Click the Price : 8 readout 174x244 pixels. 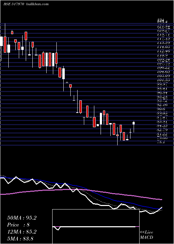(x=18, y=225)
